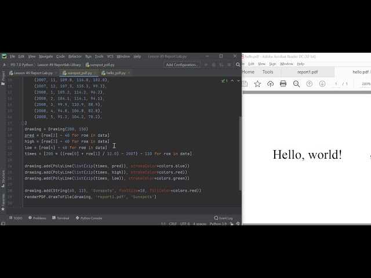Open the Edit menu in PyCharm
This screenshot has width=371, height=278.
point(21,57)
